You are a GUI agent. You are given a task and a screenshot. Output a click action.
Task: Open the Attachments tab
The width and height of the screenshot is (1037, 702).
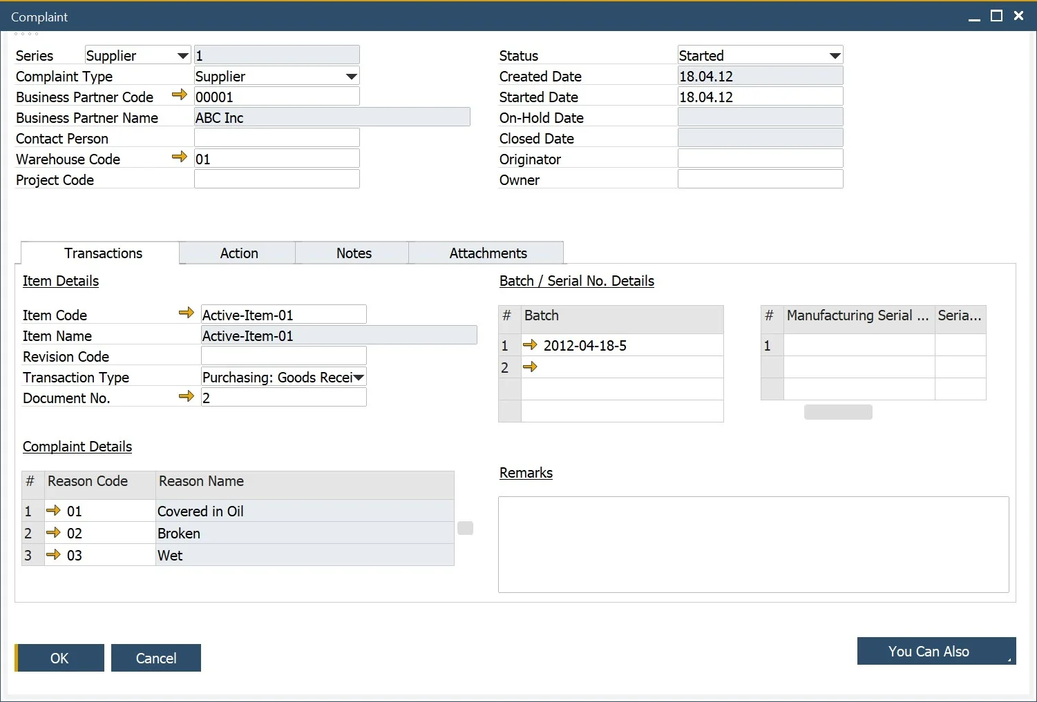click(488, 253)
